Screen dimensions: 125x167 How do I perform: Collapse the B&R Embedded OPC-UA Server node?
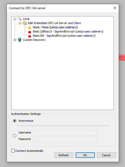20,23
